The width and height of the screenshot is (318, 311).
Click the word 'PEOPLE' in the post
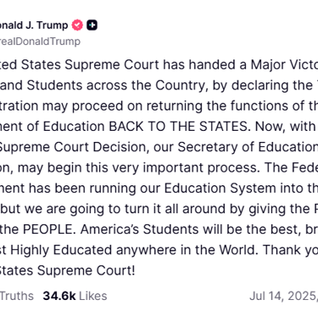[x=49, y=229]
